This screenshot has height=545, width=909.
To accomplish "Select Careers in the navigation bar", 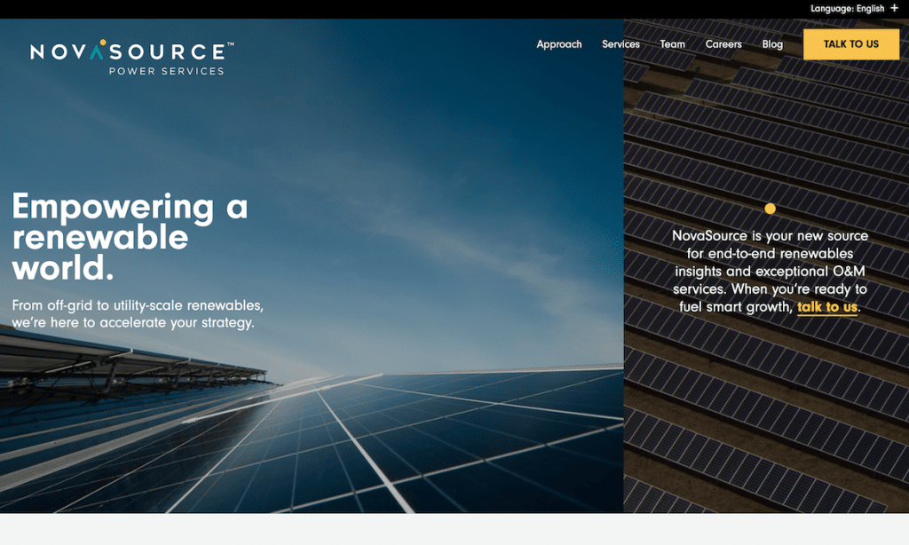I will pyautogui.click(x=723, y=44).
